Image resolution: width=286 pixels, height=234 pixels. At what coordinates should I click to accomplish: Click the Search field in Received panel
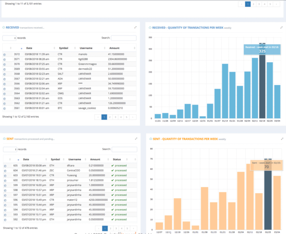[x=123, y=38]
